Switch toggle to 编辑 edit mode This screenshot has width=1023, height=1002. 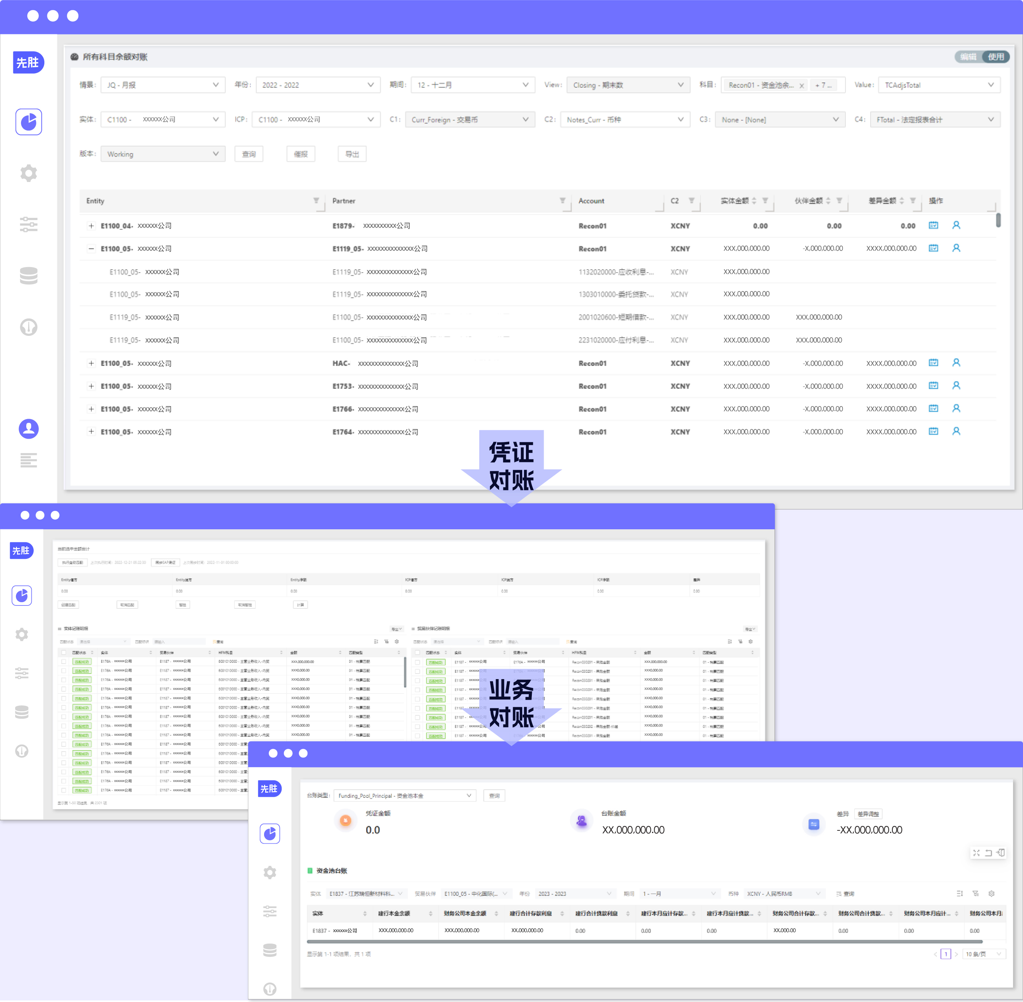(968, 57)
